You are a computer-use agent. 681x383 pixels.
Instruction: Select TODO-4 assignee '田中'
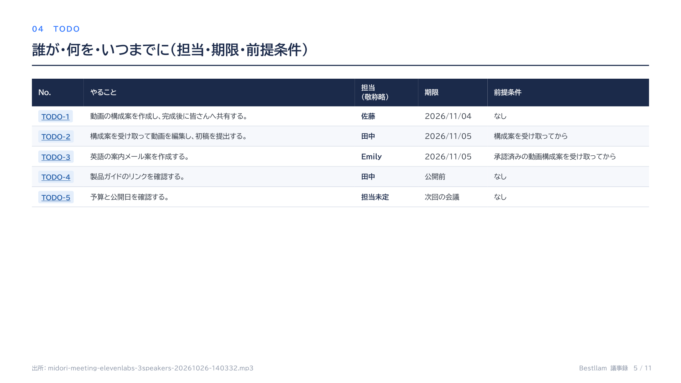click(368, 177)
